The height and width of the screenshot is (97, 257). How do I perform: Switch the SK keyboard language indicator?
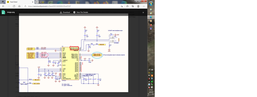(x=150, y=70)
